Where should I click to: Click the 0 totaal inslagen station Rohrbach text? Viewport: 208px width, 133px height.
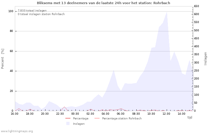point(41,14)
